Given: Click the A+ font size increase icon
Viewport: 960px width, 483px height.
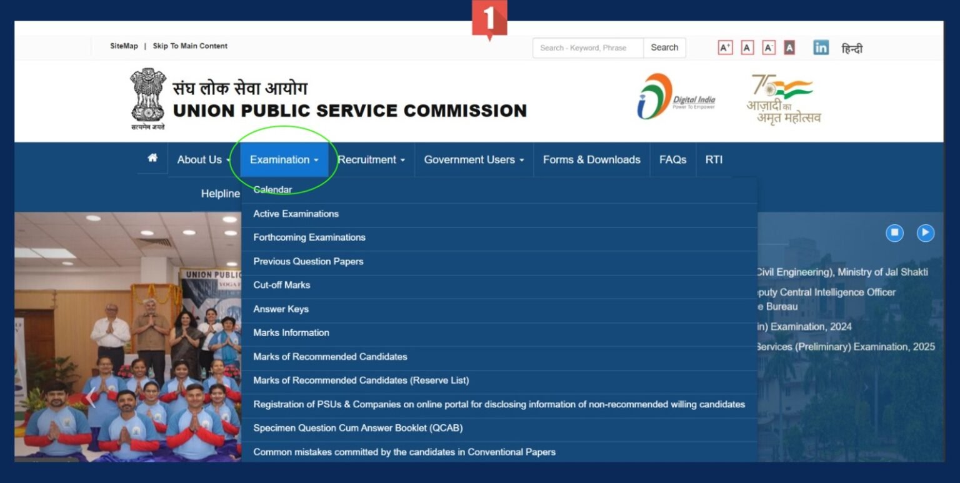Looking at the screenshot, I should point(724,47).
